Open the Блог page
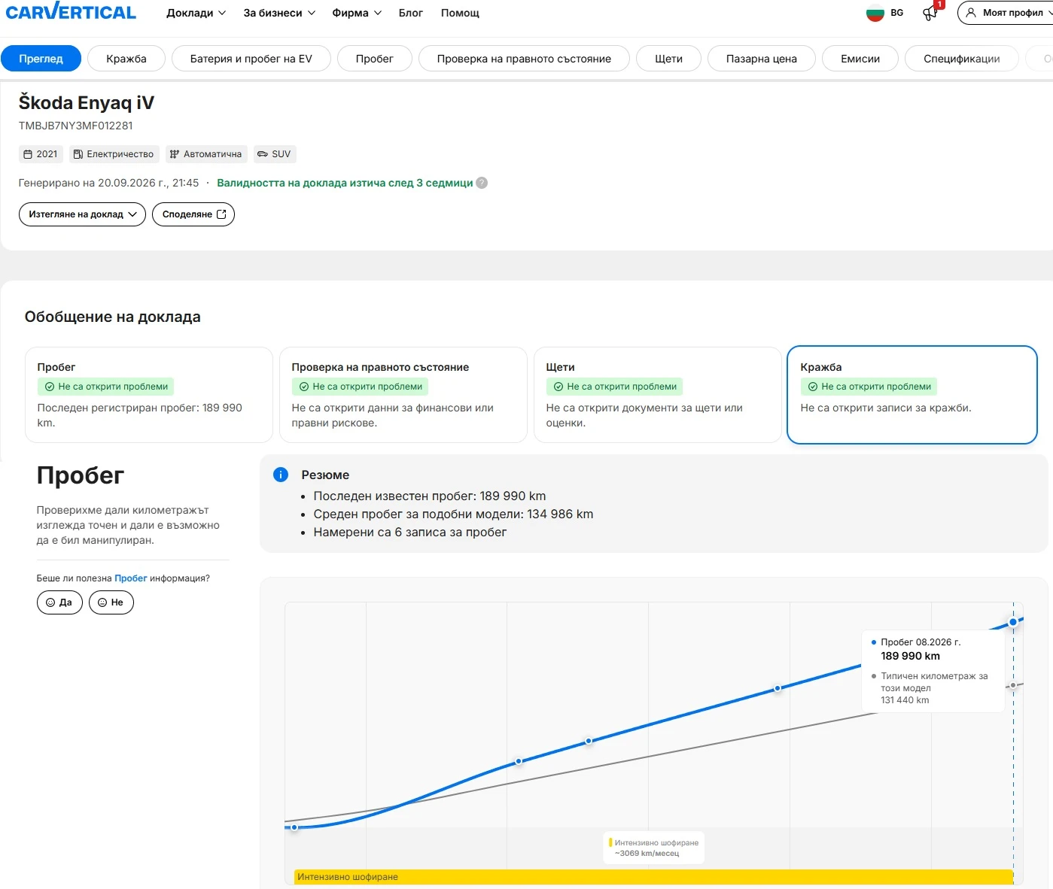Screen dimensions: 1053x889 [410, 13]
